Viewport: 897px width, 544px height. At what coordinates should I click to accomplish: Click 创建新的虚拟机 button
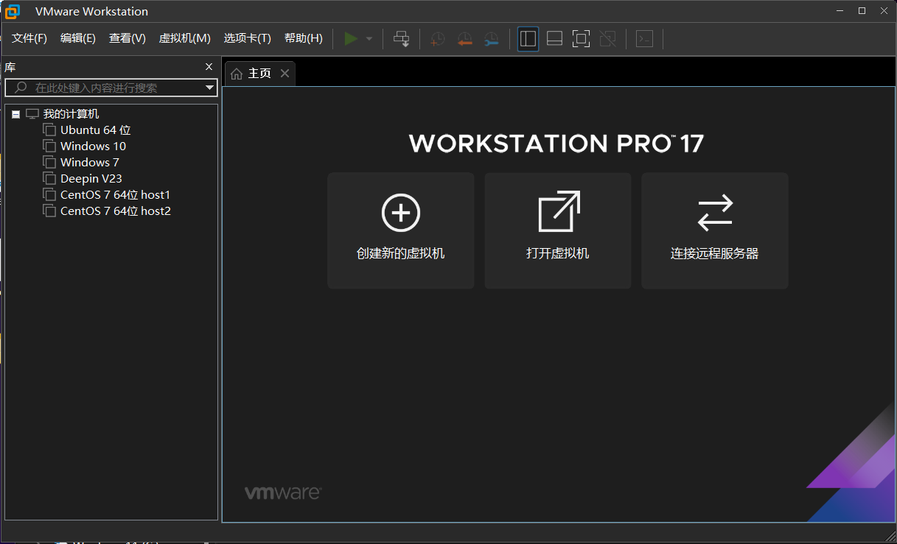tap(400, 230)
